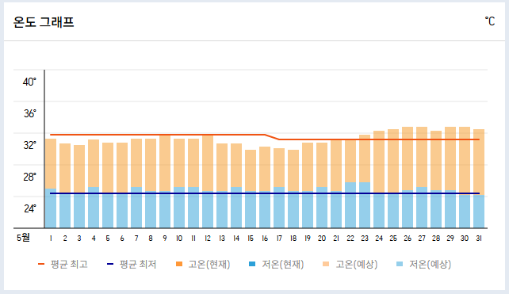
Task: Click the 40° y-axis label
Action: coord(29,82)
